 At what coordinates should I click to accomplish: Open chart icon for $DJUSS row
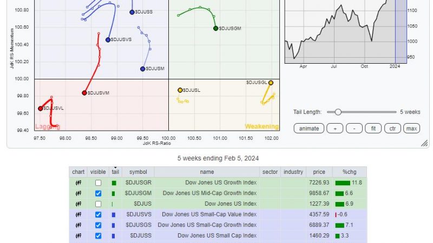[x=78, y=235]
